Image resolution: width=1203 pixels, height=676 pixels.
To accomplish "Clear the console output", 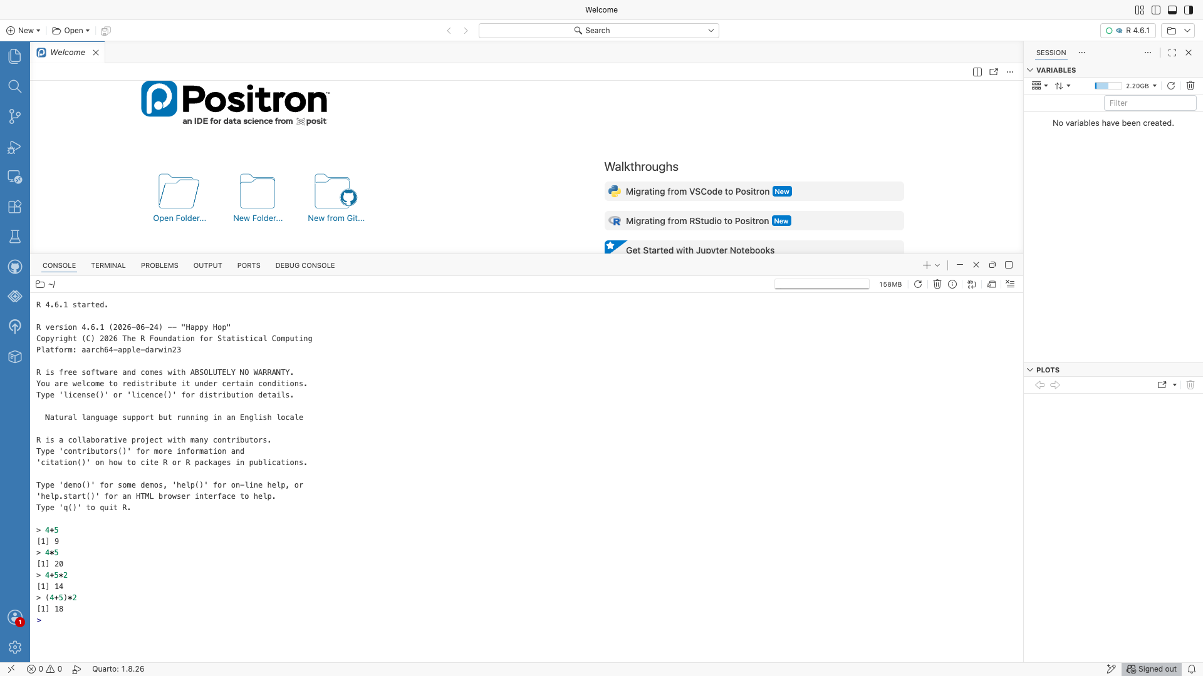I will point(1010,284).
